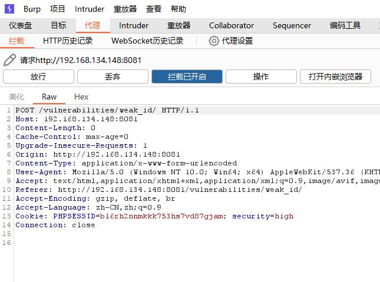Click the POST /vulnerabilities/weak_id/ request line
The width and height of the screenshot is (380, 282).
(107, 110)
